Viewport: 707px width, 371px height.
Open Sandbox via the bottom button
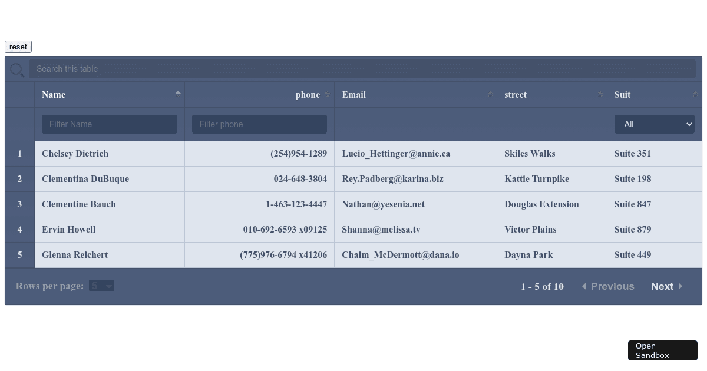(662, 350)
